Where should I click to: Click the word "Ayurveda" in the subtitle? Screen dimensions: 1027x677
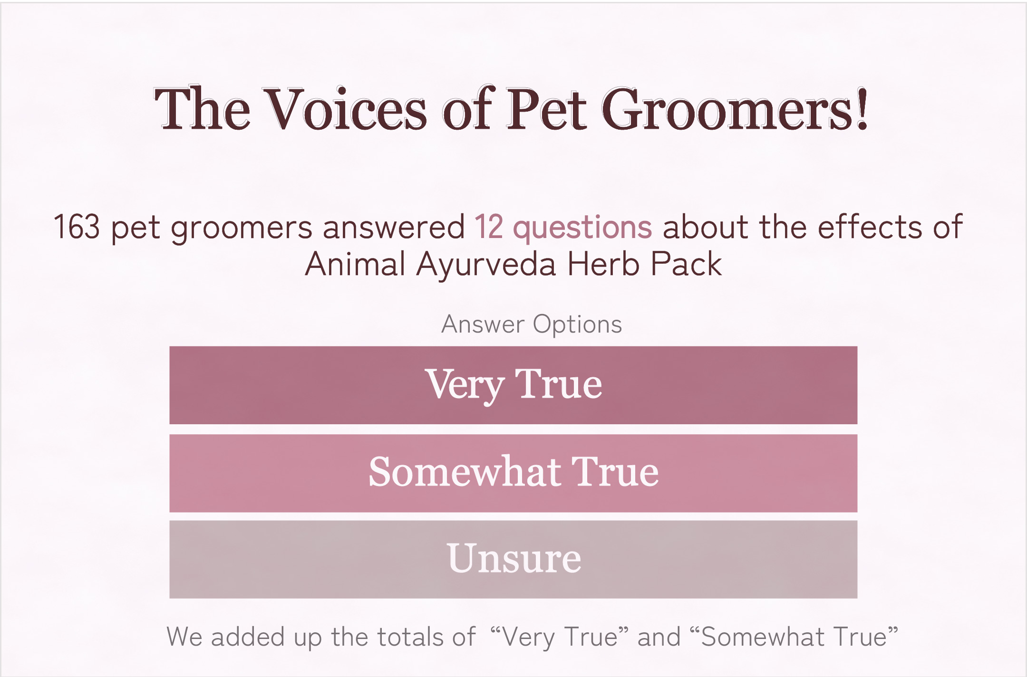(486, 264)
